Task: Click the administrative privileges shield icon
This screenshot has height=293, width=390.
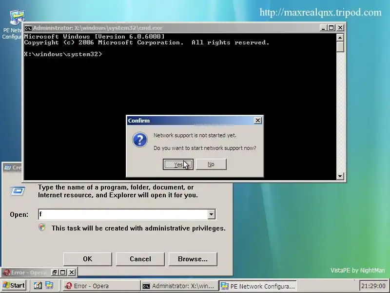Action: click(42, 228)
